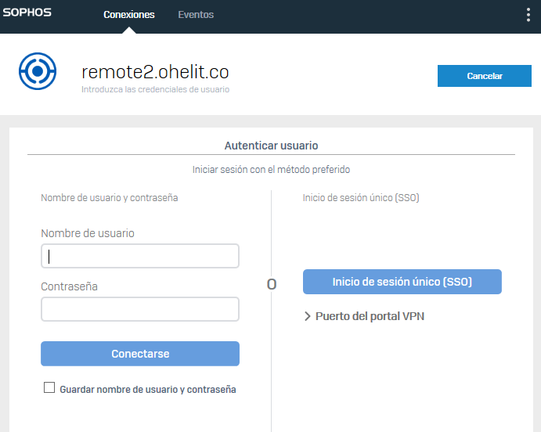Viewport: 541px width, 432px height.
Task: Click the SOPHOS logo in header
Action: tap(27, 13)
